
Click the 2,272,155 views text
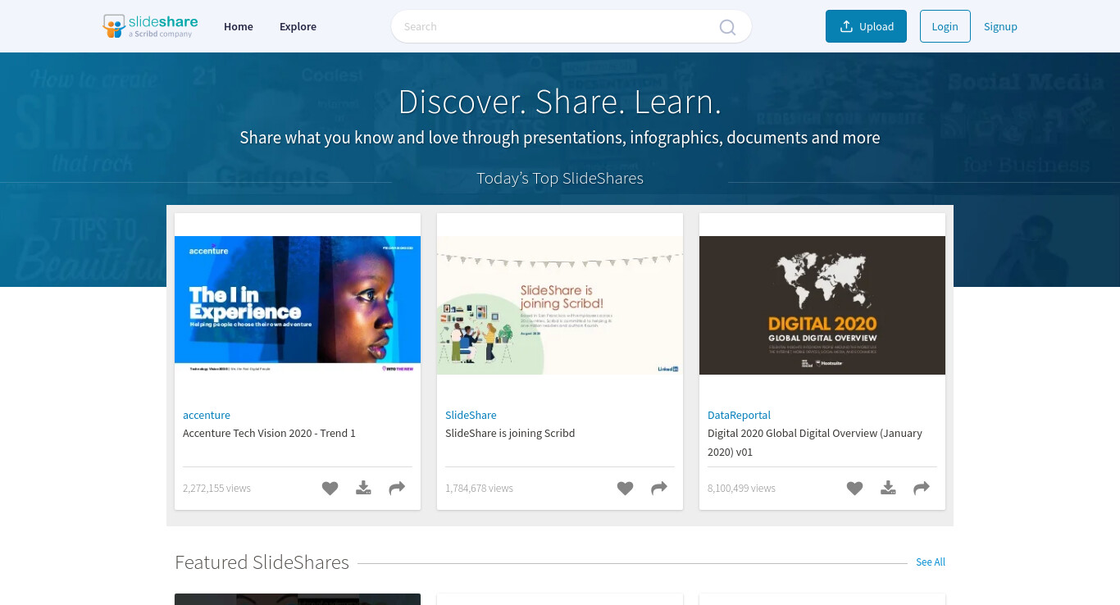216,488
